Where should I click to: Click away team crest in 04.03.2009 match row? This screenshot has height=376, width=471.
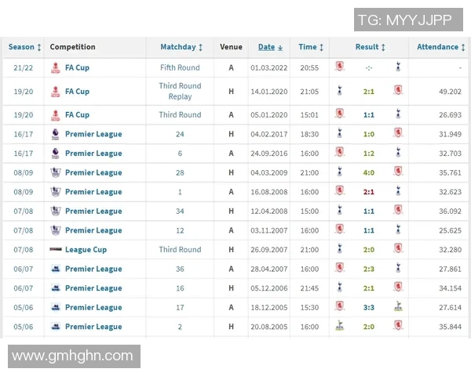[398, 172]
